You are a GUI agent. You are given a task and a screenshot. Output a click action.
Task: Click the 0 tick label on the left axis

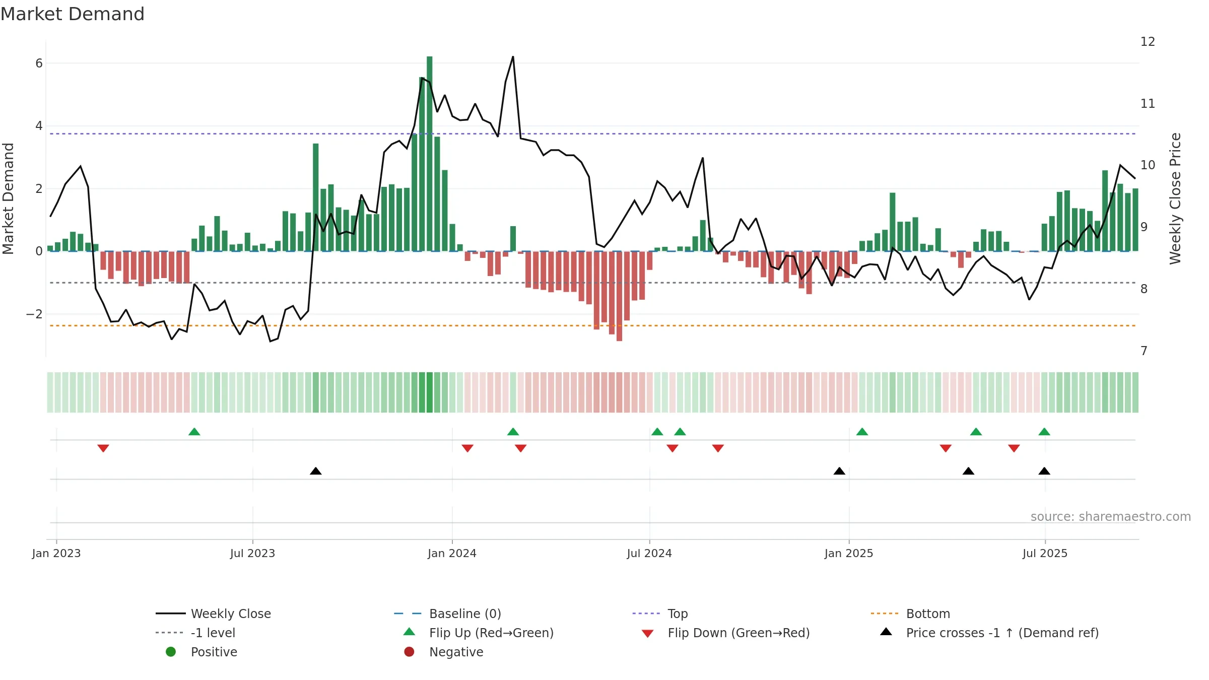[39, 251]
